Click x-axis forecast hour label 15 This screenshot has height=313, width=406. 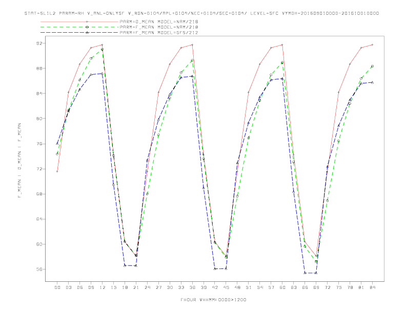pyautogui.click(x=113, y=287)
